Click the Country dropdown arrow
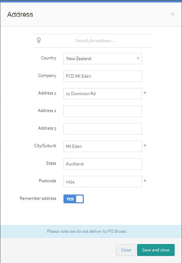182x263 pixels. 138,59
